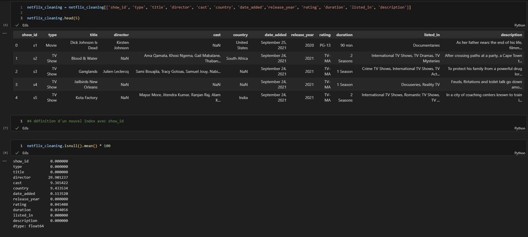The image size is (528, 237).
Task: Open Python language picker on the comment cell
Action: click(519, 128)
